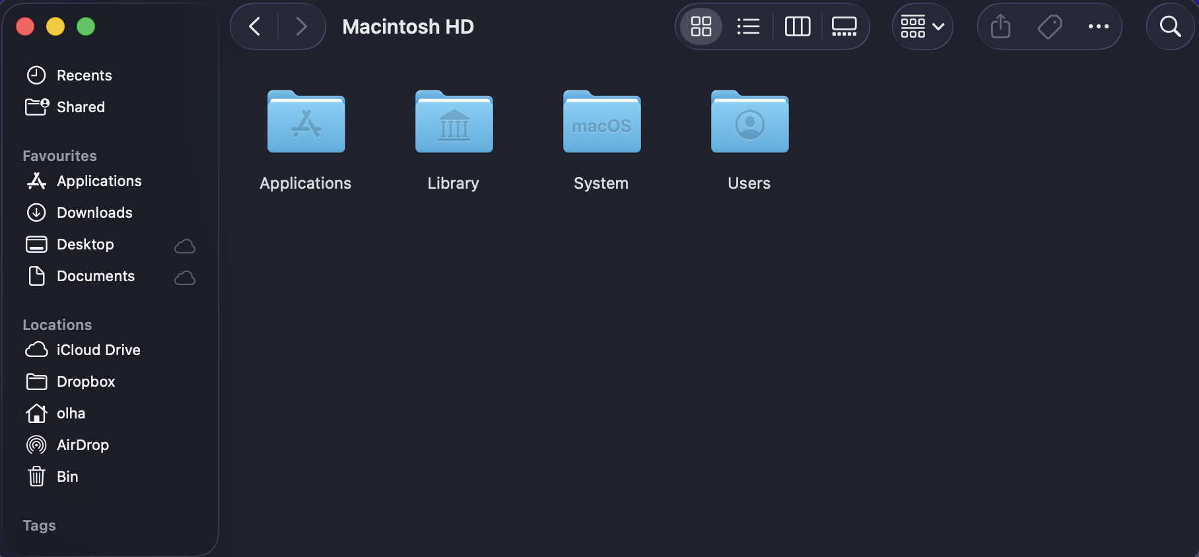
Task: Click the Users folder name label
Action: (x=749, y=183)
